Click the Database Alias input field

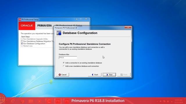[x=68, y=57]
